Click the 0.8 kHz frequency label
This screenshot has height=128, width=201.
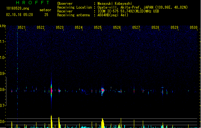pyautogui.click(x=3, y=90)
